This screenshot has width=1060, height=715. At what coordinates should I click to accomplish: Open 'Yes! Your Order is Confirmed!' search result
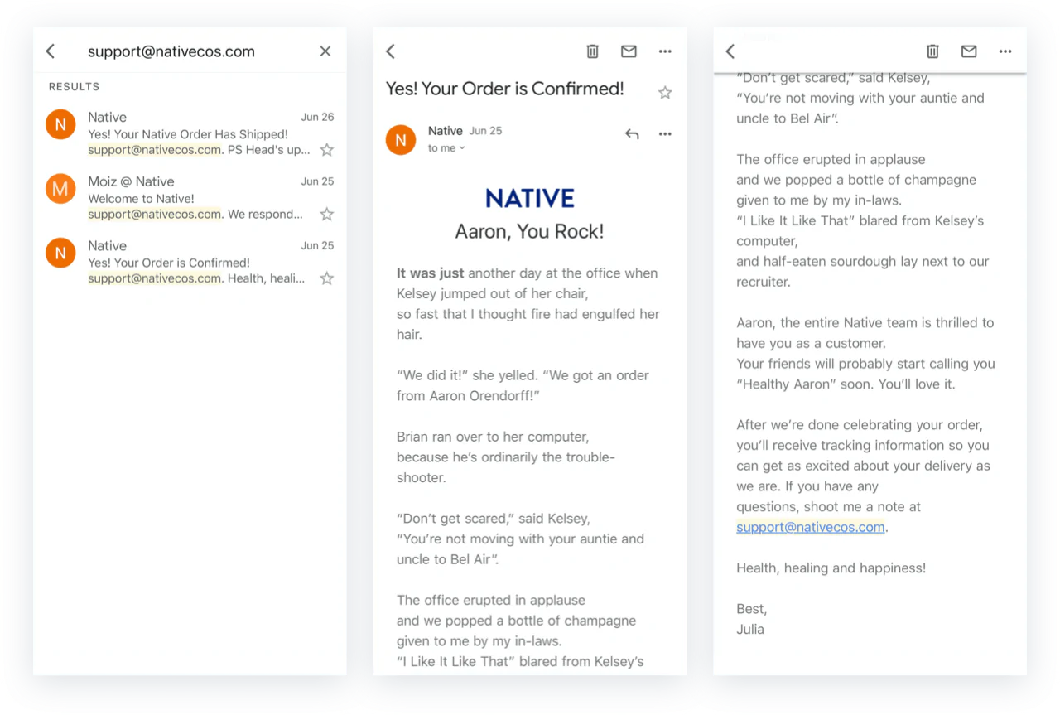pyautogui.click(x=190, y=262)
